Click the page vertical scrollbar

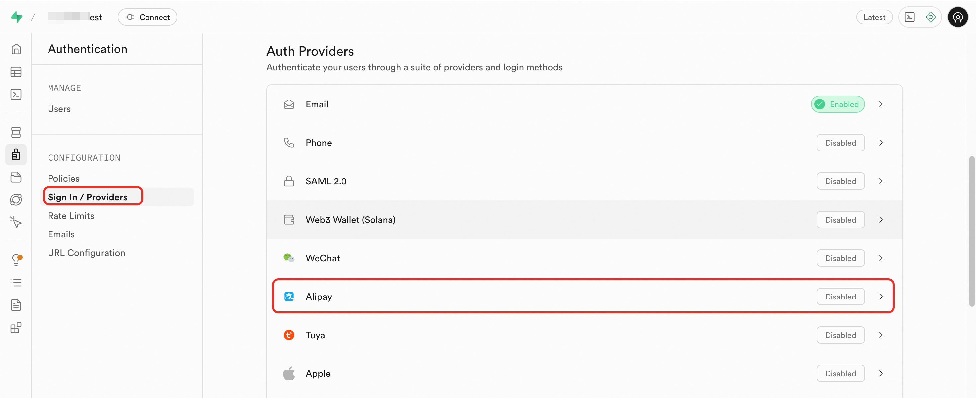tap(971, 231)
